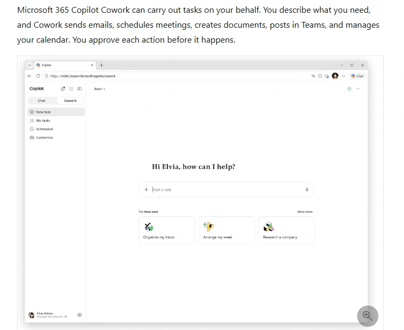Viewport: 404px width, 330px height.
Task: Collapse the sidebar panel icon
Action: pyautogui.click(x=79, y=88)
